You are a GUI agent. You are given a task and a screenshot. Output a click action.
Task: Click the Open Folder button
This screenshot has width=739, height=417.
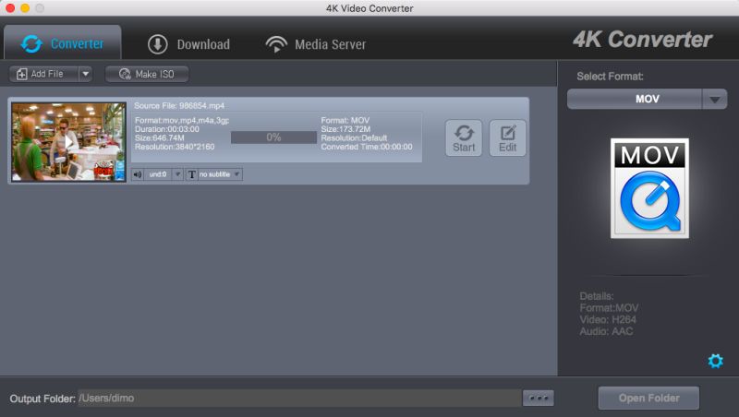[x=648, y=399]
